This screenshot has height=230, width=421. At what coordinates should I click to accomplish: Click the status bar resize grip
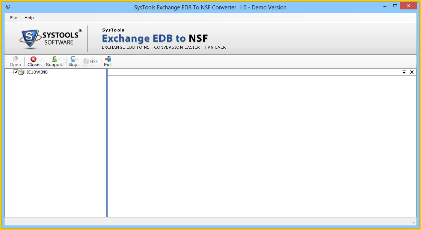pos(413,222)
